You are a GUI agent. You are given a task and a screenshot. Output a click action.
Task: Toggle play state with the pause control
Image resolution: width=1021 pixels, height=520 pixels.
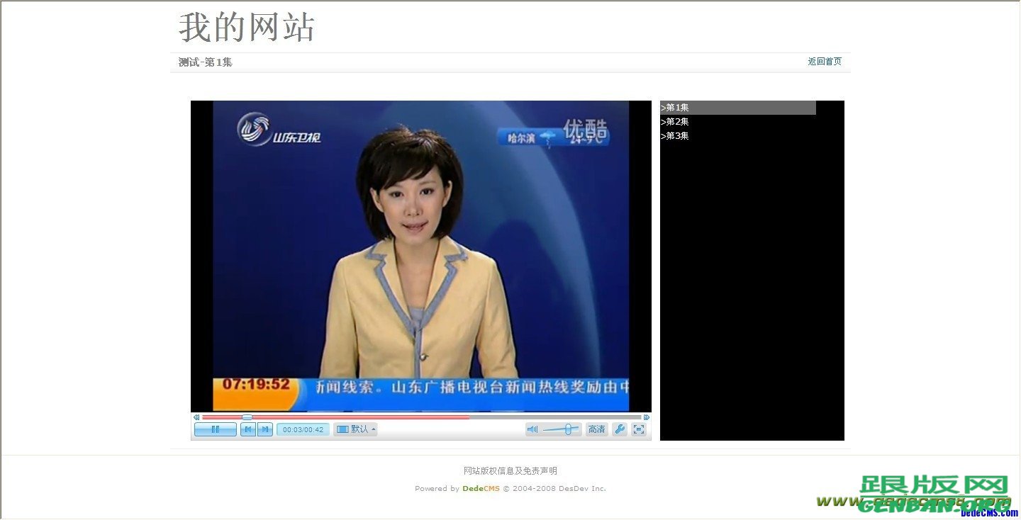[215, 429]
